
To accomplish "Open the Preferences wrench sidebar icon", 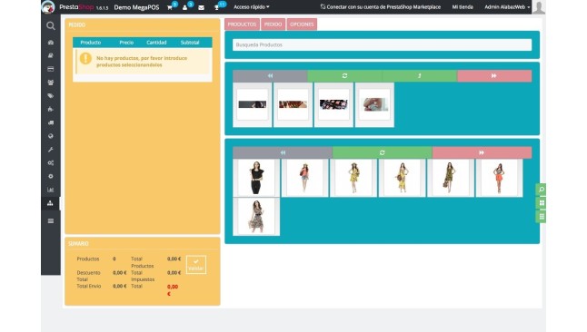I will 51,150.
